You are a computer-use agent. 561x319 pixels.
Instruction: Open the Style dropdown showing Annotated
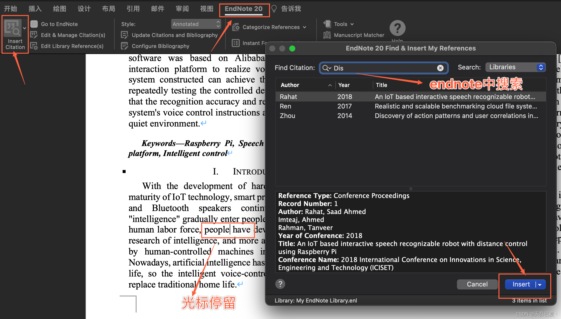(196, 24)
